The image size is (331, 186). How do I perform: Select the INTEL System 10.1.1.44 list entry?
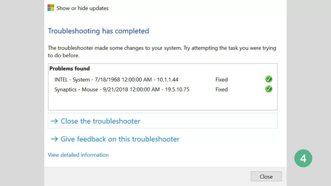point(116,79)
